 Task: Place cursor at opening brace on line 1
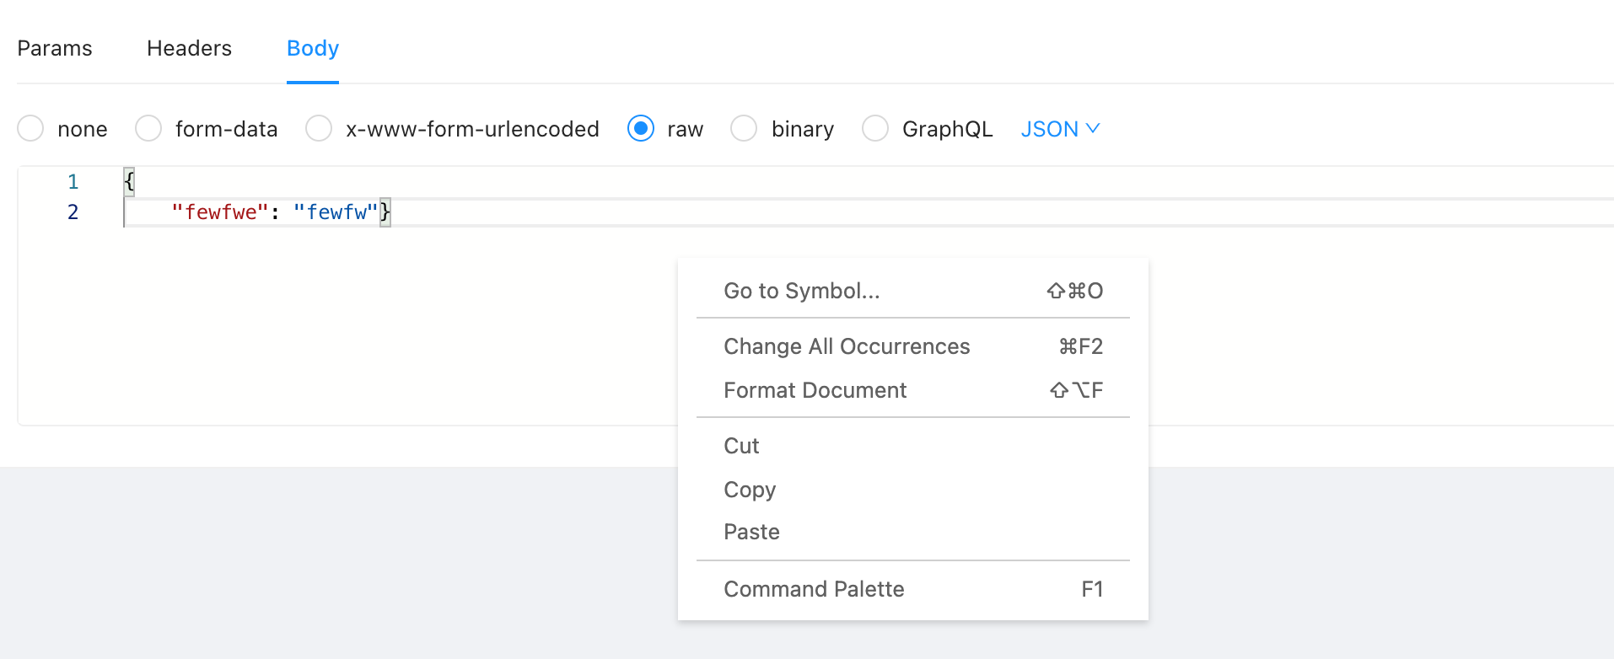(x=129, y=181)
